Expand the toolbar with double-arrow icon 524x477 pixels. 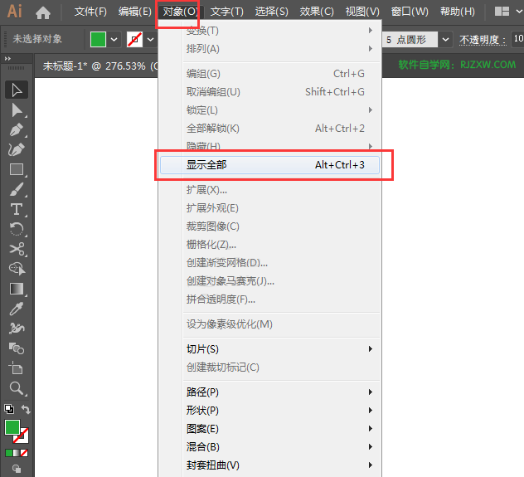(7, 59)
